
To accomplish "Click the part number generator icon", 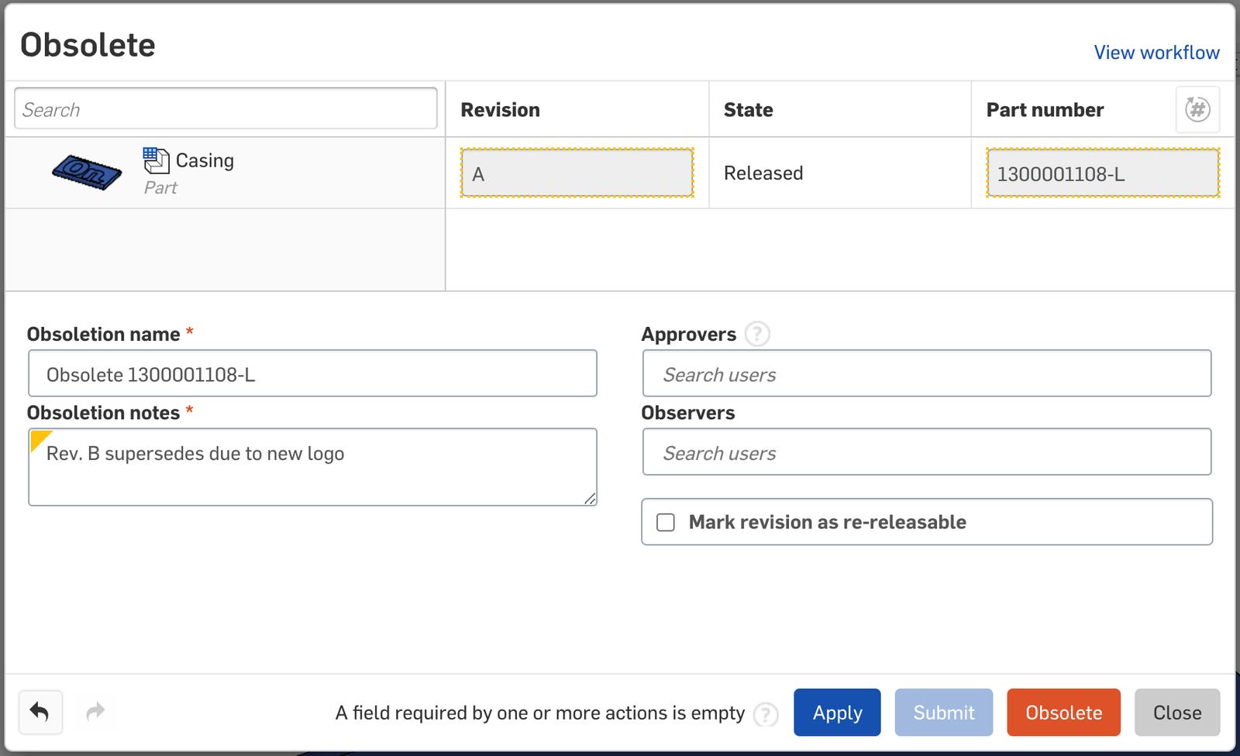I will (x=1197, y=110).
